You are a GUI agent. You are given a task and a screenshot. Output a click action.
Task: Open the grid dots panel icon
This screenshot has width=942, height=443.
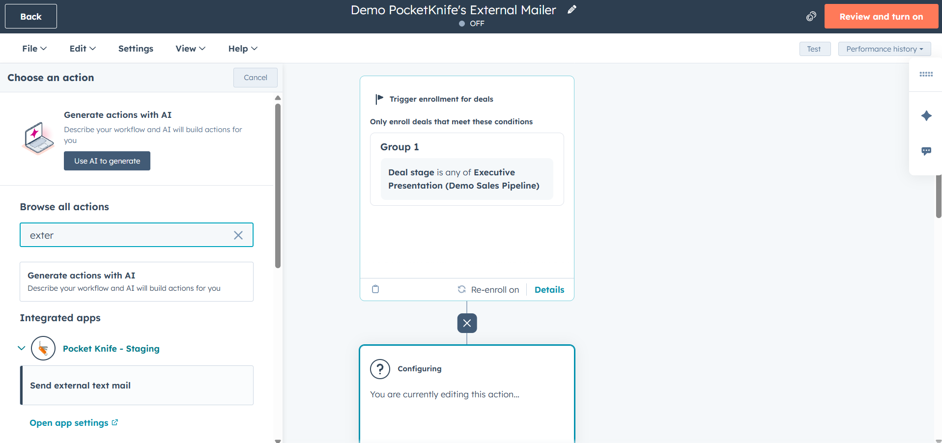point(926,75)
